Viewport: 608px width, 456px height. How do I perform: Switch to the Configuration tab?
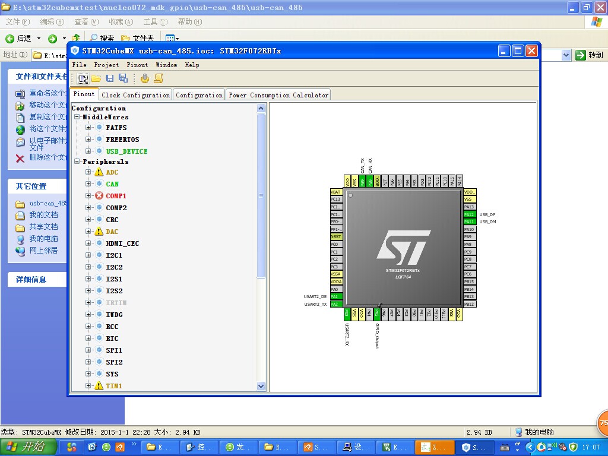tap(199, 95)
